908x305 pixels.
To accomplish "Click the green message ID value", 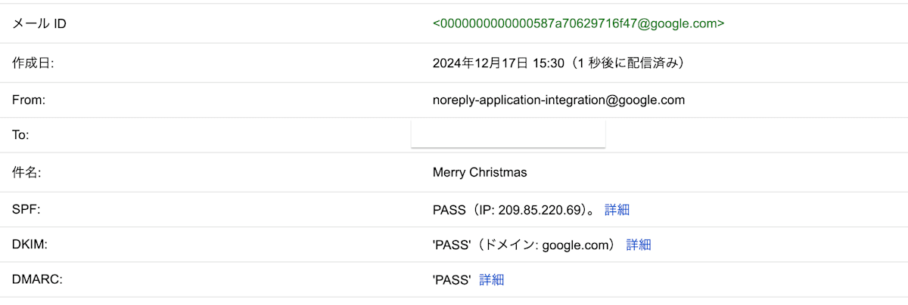I will point(578,23).
